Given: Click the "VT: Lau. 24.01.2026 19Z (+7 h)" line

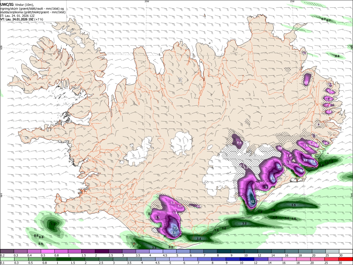Looking at the screenshot, I should [22, 19].
